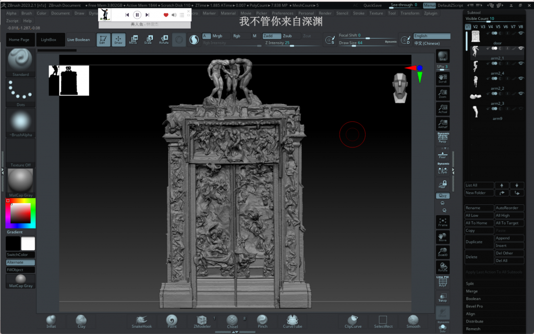Open the Preferences menu
Screen dimensions: 534x334
282,14
